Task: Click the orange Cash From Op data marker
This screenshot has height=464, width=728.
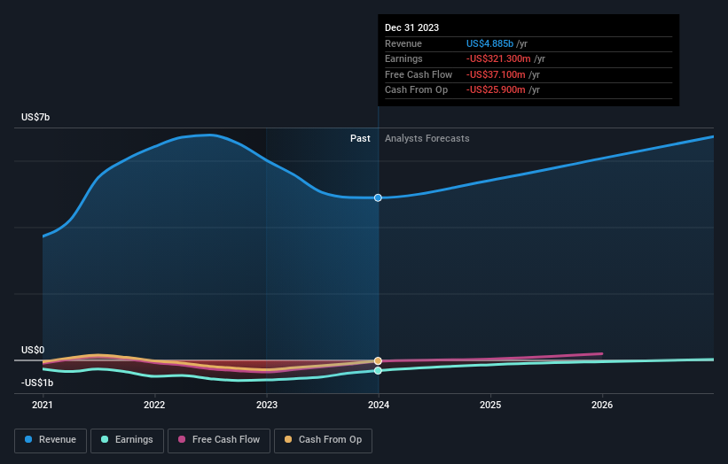Action: (378, 361)
